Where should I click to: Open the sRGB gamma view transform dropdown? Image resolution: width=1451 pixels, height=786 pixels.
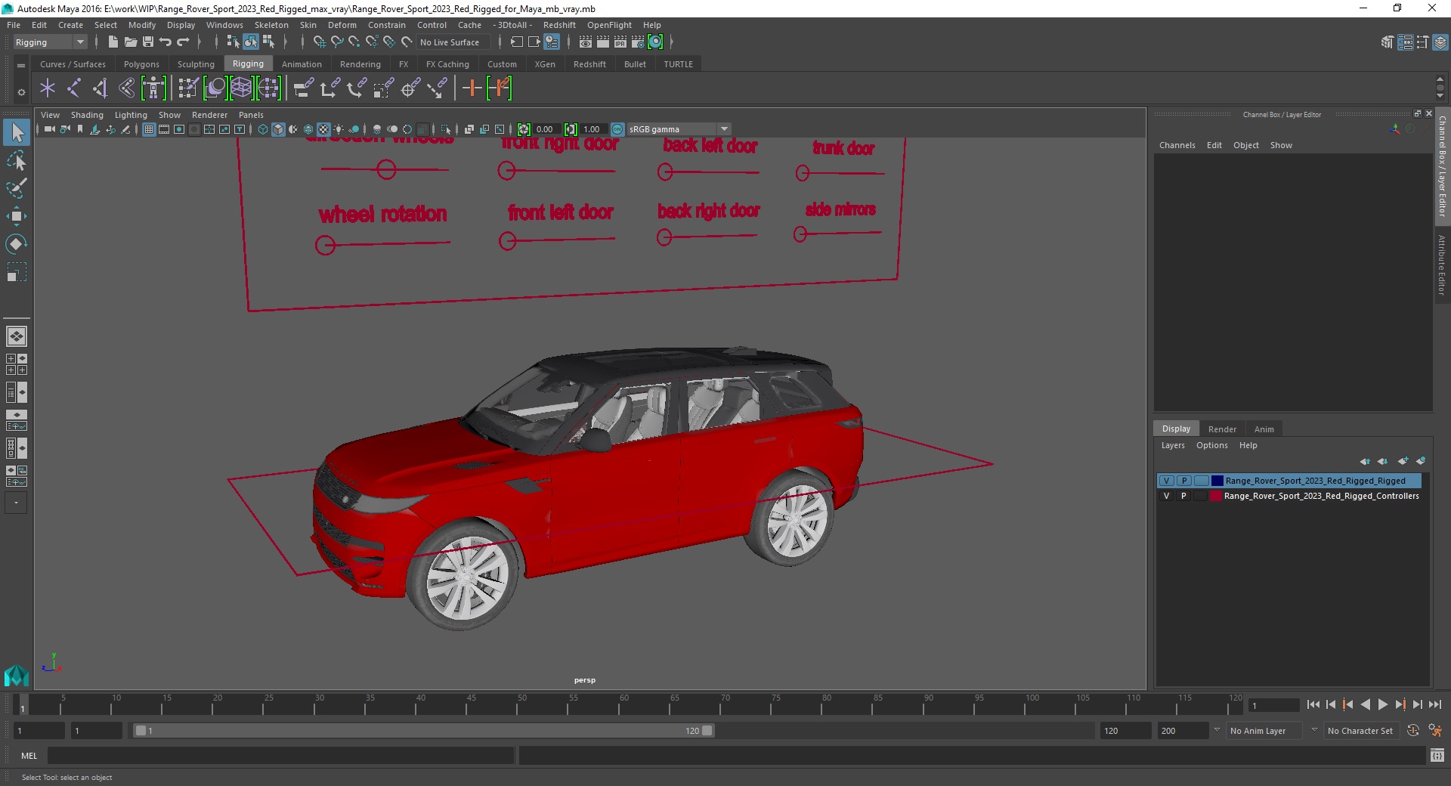[x=679, y=129]
